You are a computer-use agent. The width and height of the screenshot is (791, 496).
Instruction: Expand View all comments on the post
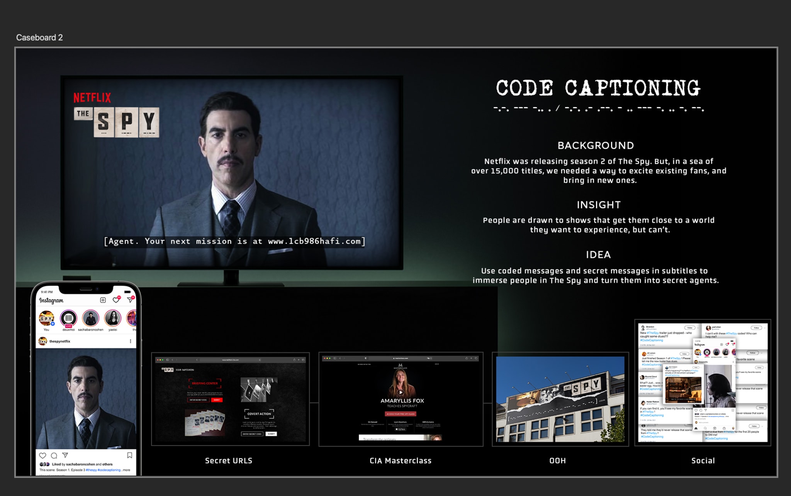tap(52, 476)
